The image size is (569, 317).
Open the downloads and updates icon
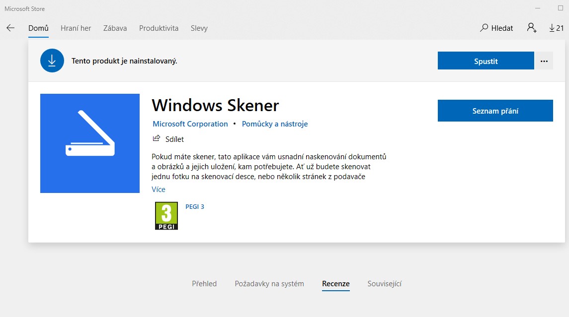553,28
